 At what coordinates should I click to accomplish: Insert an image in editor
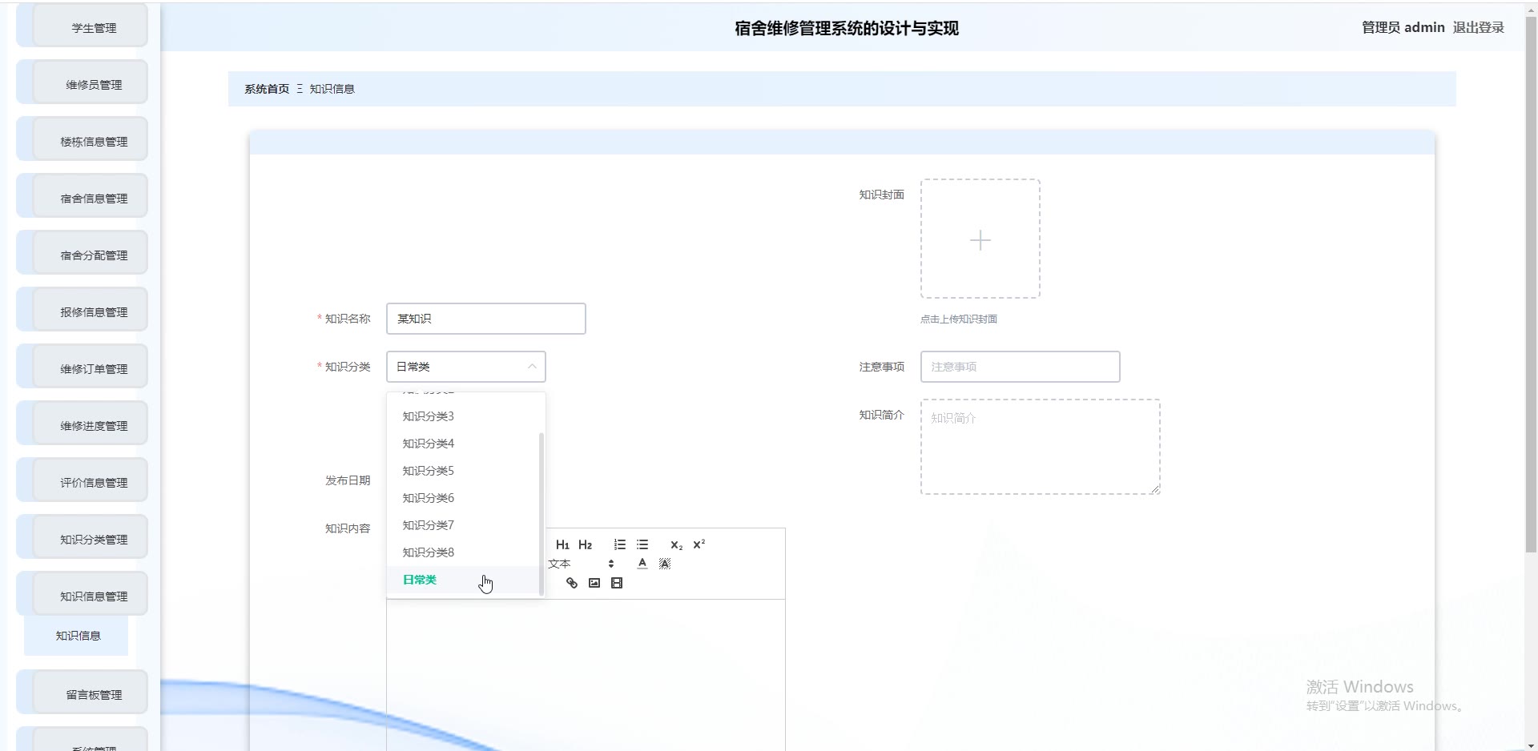coord(594,583)
